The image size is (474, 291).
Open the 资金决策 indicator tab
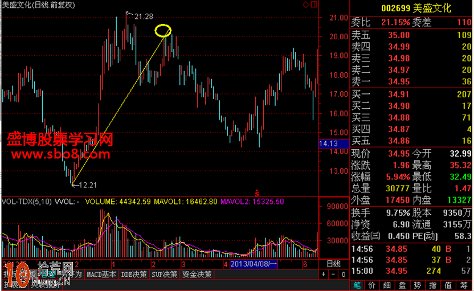[197, 274]
